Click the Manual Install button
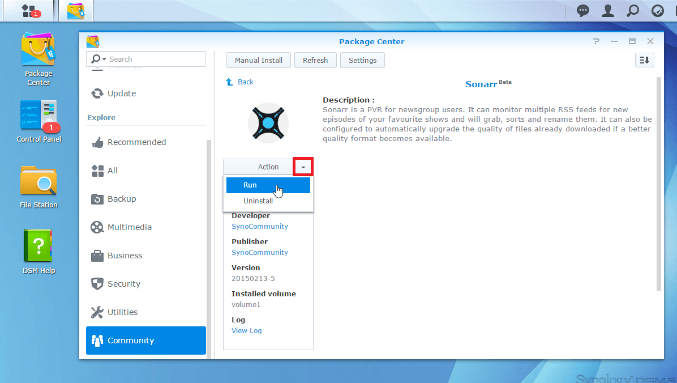This screenshot has height=383, width=677. 259,60
